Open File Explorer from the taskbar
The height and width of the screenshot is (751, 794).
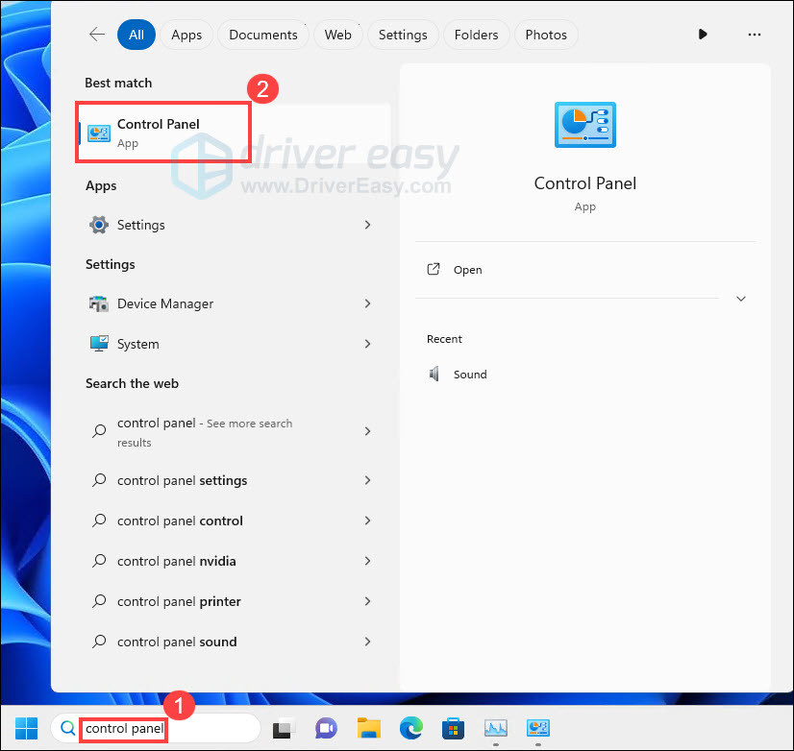[369, 728]
